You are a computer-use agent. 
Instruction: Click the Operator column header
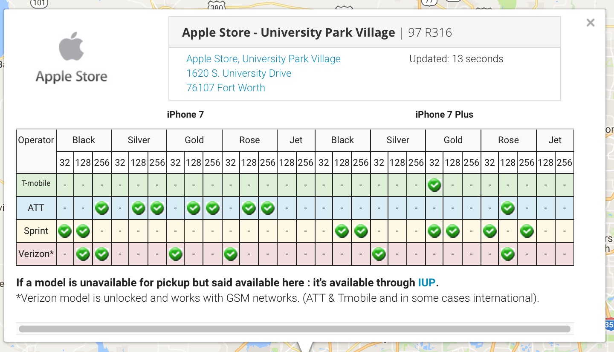[x=36, y=140]
